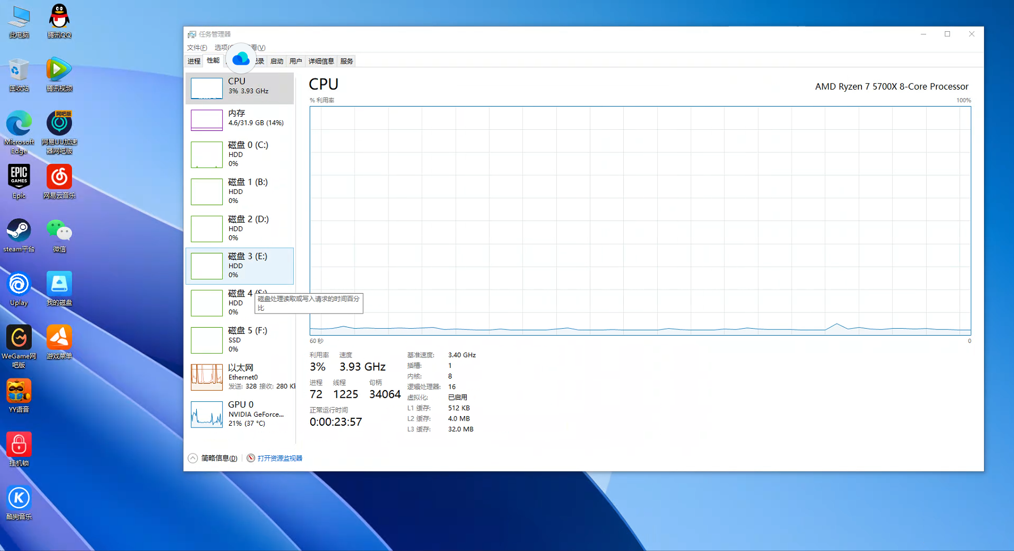Image resolution: width=1014 pixels, height=551 pixels.
Task: Select 磁盘 0 (C:) in the sidebar
Action: pos(239,154)
